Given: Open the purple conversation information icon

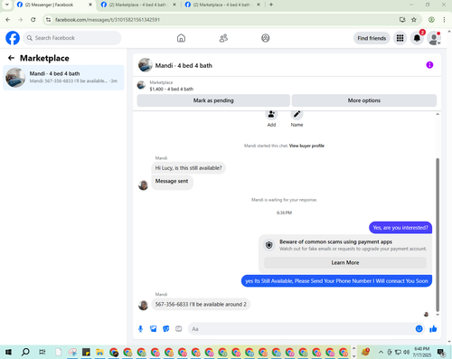Looking at the screenshot, I should (429, 65).
